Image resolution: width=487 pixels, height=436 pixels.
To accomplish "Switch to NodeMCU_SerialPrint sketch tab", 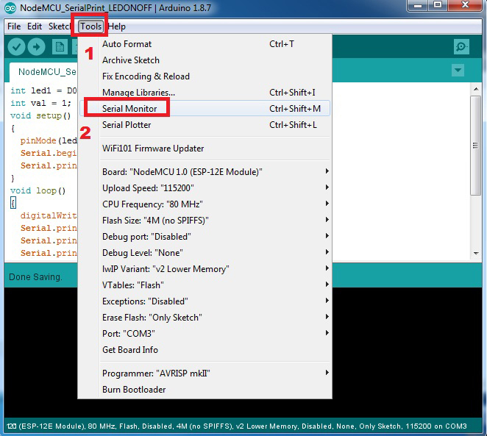I will (46, 72).
